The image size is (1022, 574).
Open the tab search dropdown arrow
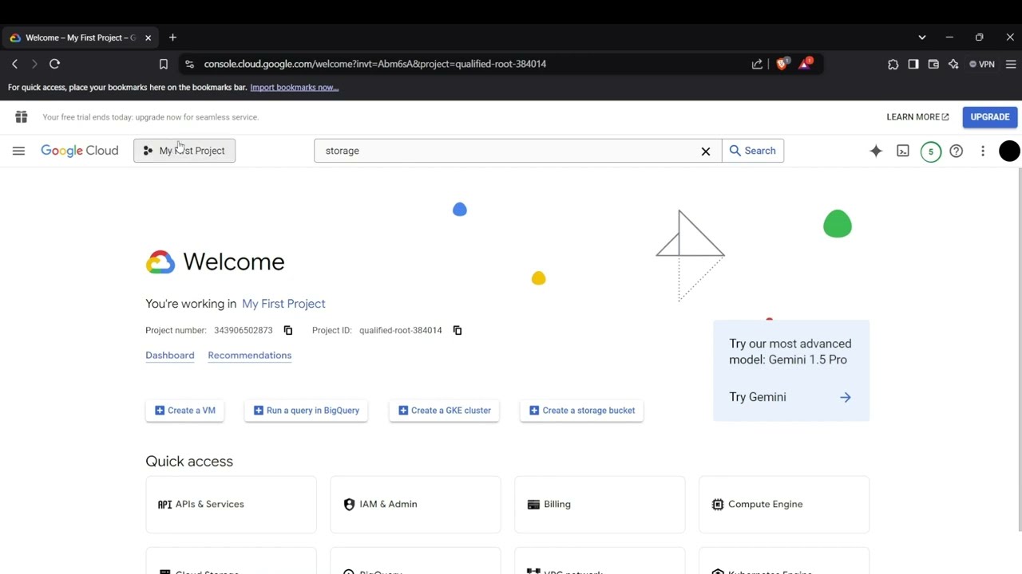click(922, 37)
